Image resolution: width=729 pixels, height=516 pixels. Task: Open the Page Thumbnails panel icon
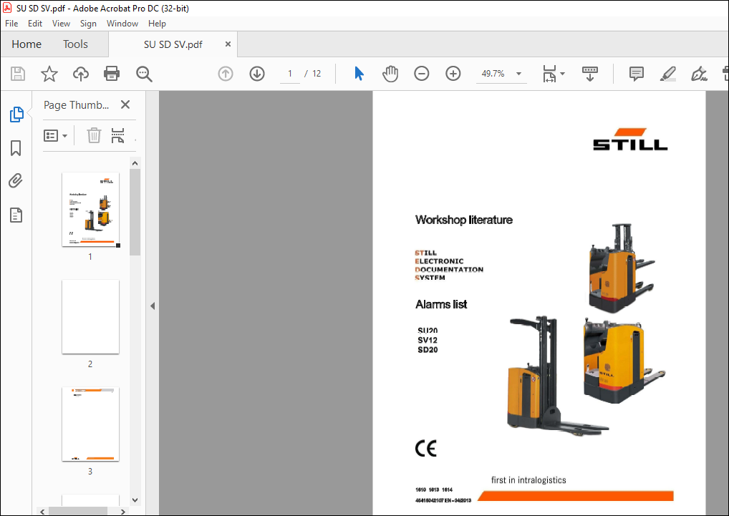16,115
